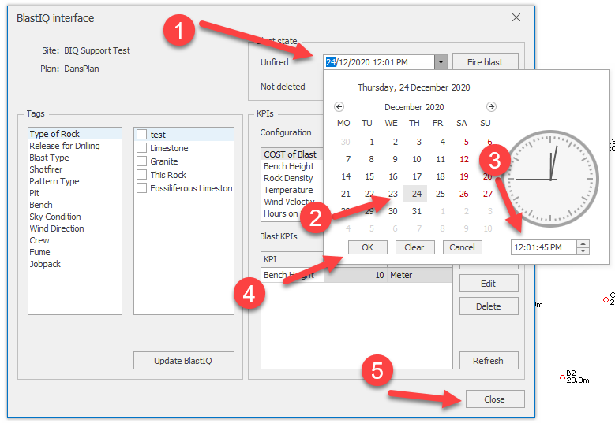This screenshot has height=423, width=615.
Task: Pick 15 December in the calendar
Action: 369,176
